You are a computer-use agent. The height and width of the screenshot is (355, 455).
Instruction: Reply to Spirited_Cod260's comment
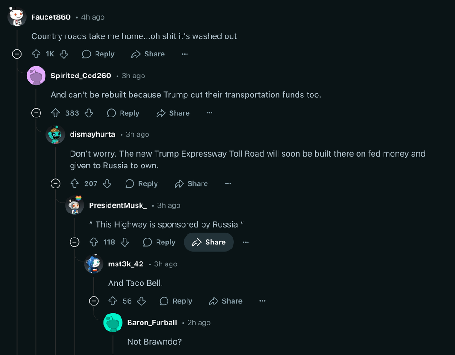[123, 113]
